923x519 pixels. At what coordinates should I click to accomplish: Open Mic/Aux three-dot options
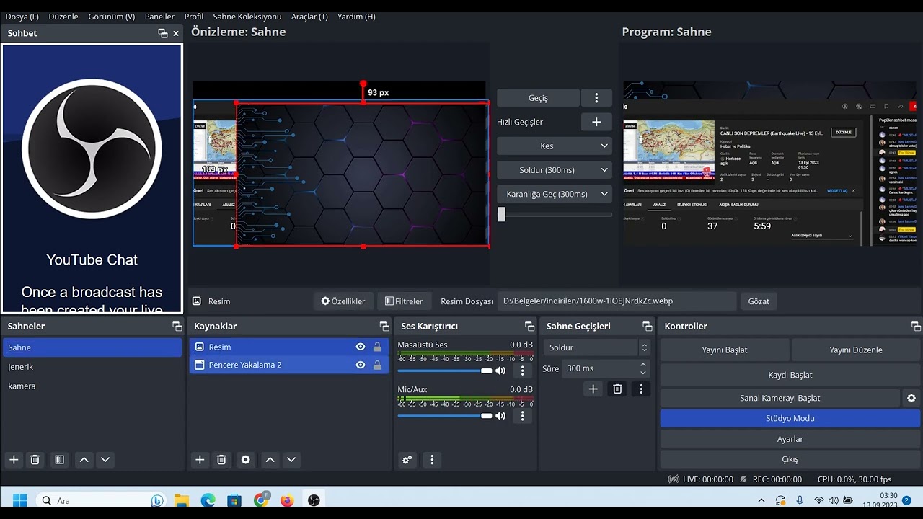(x=523, y=416)
